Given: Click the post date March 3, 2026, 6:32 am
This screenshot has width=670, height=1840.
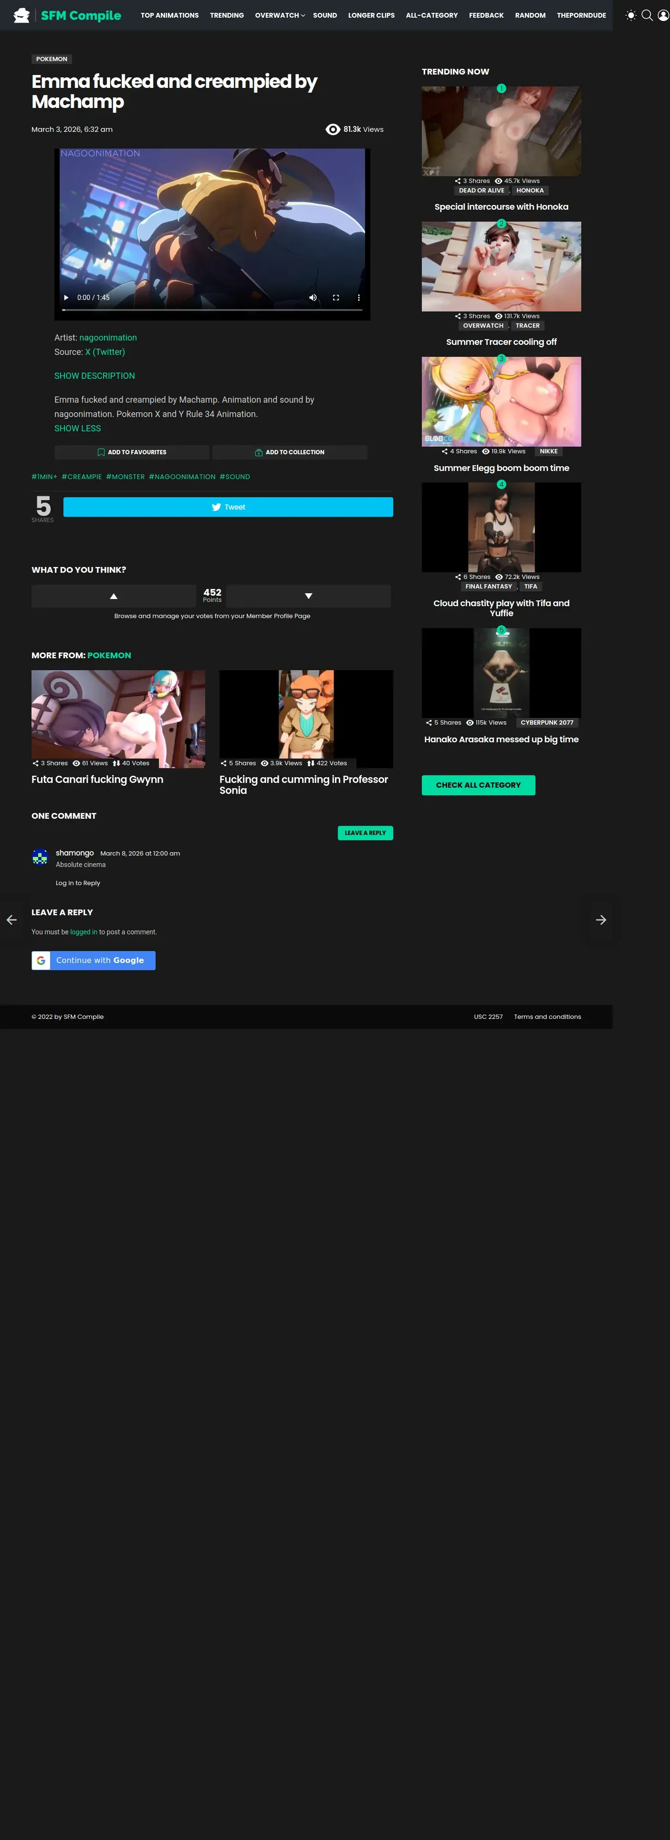Looking at the screenshot, I should point(72,129).
